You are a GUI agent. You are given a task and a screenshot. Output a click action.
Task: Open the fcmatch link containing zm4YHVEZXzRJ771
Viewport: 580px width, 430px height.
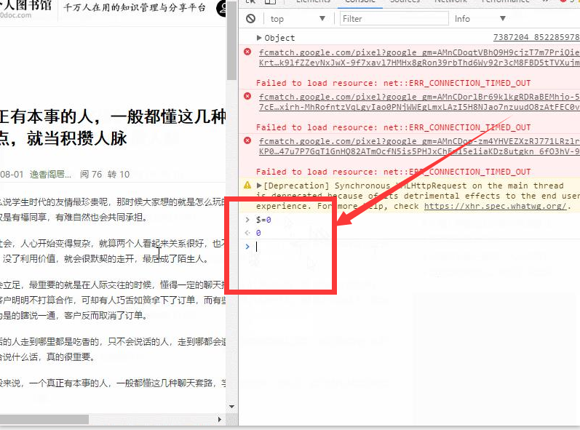pyautogui.click(x=419, y=146)
